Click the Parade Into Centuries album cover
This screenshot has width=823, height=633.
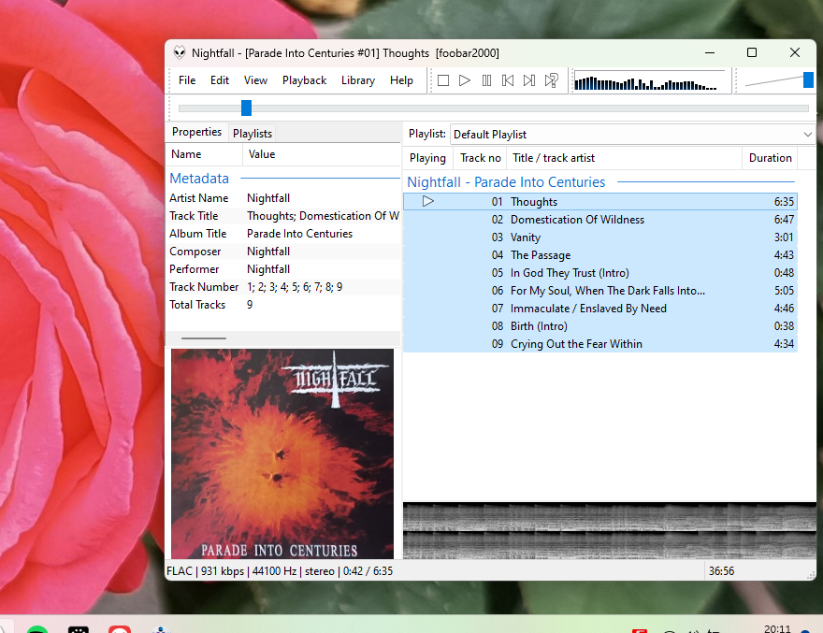pos(282,453)
